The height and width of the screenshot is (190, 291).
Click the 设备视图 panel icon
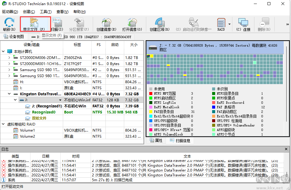coord(6,36)
